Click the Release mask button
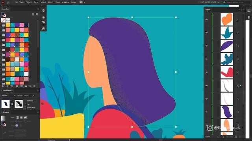Screen dimensions: 252x141 click(x=30, y=101)
